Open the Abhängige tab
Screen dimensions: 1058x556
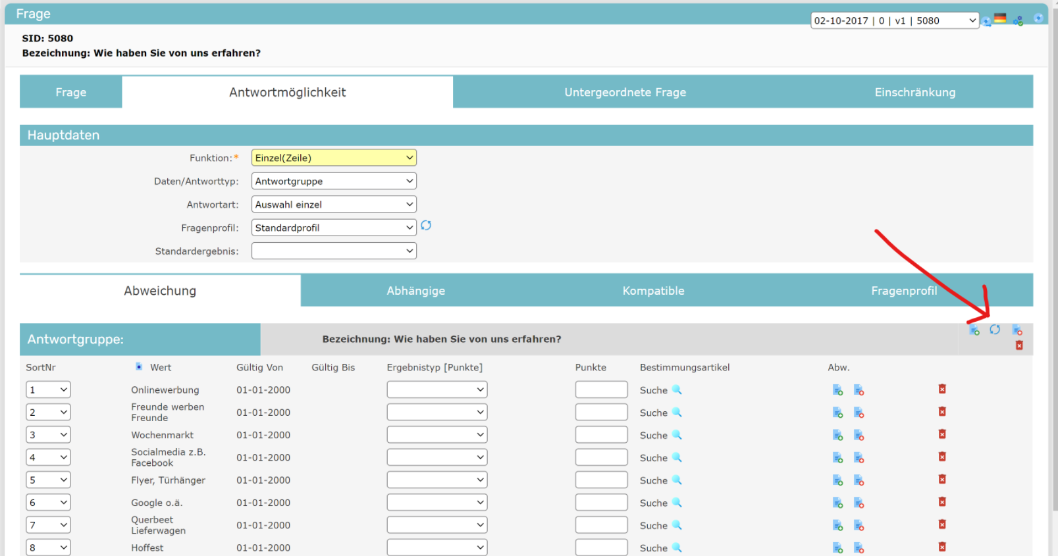[x=415, y=291]
